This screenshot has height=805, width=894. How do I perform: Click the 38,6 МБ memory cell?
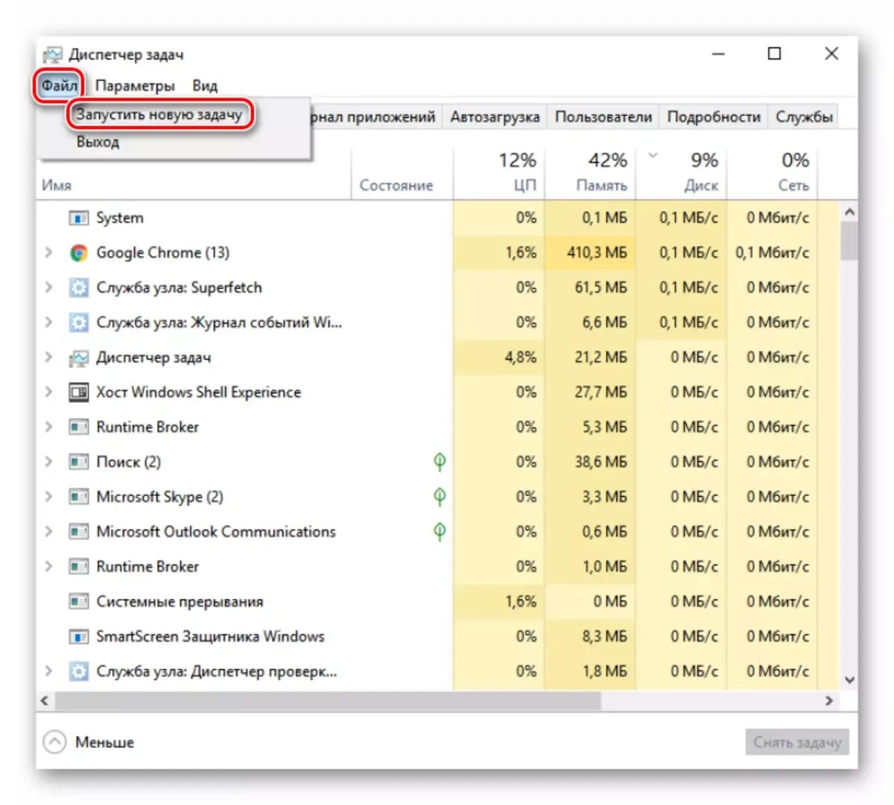tap(590, 462)
